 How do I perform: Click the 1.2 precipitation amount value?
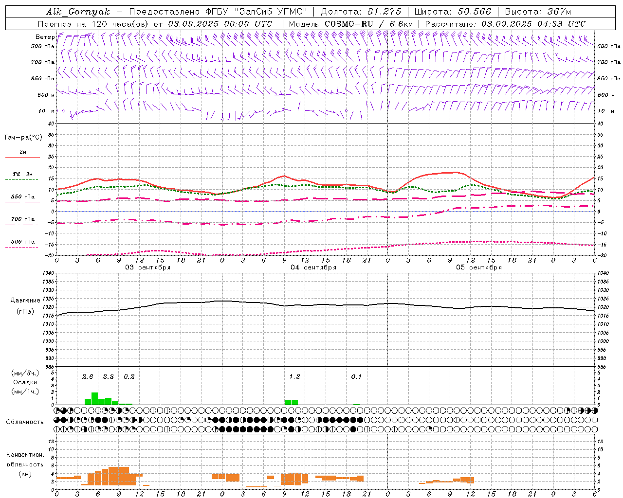pos(294,376)
